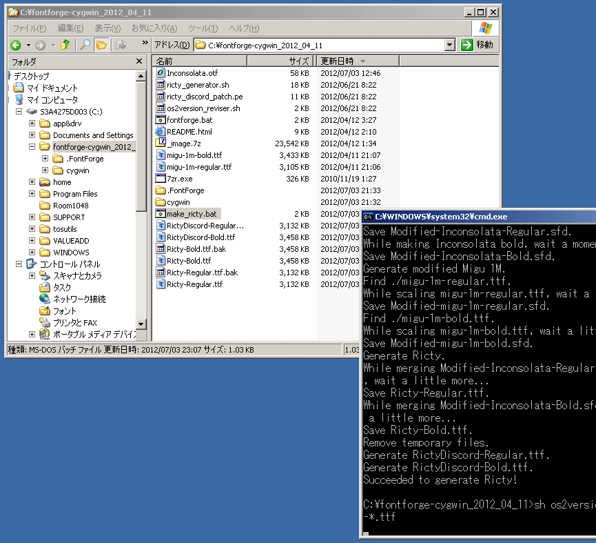Select the migu-1m-bold.ttf font icon
Image resolution: width=596 pixels, height=543 pixels.
161,155
